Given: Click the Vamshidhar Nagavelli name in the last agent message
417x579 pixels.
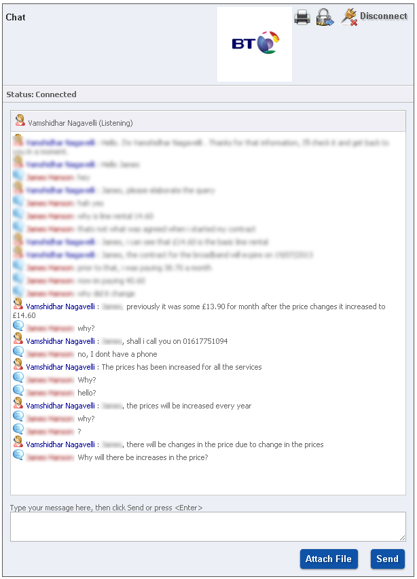Looking at the screenshot, I should pos(60,444).
